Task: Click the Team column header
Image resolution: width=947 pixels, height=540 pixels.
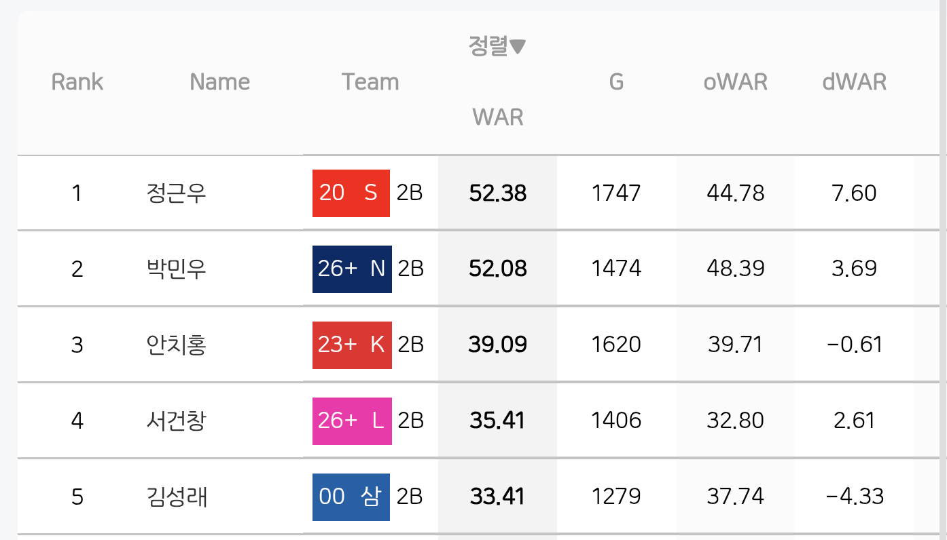Action: (370, 82)
